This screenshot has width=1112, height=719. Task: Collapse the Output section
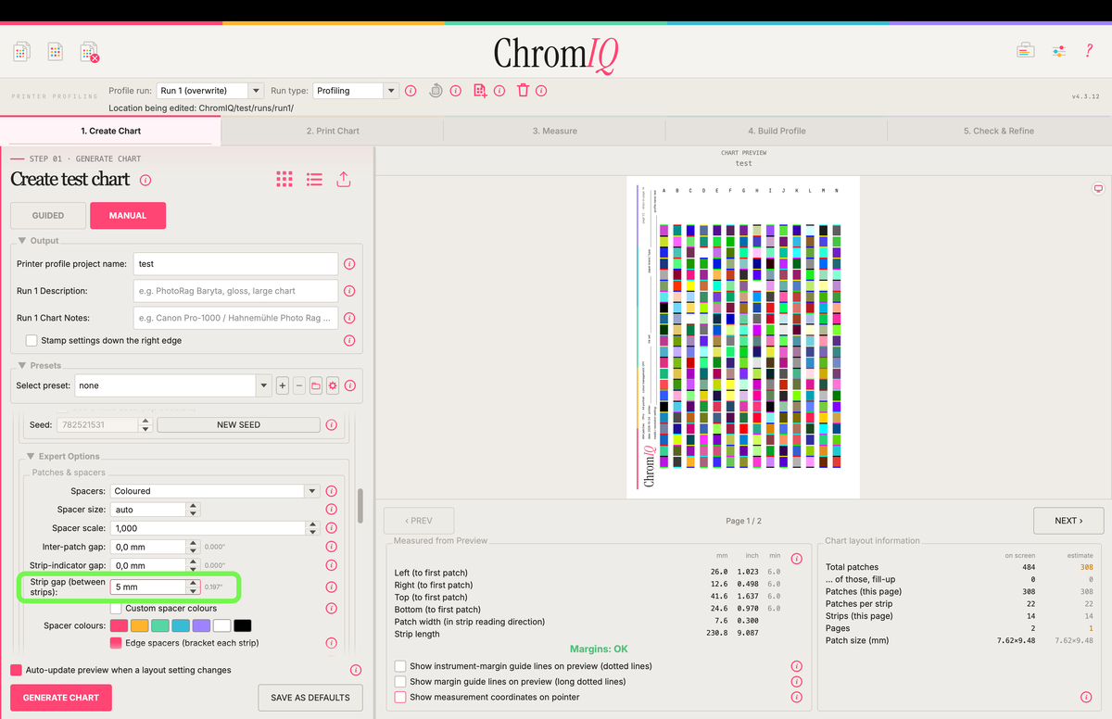click(22, 241)
